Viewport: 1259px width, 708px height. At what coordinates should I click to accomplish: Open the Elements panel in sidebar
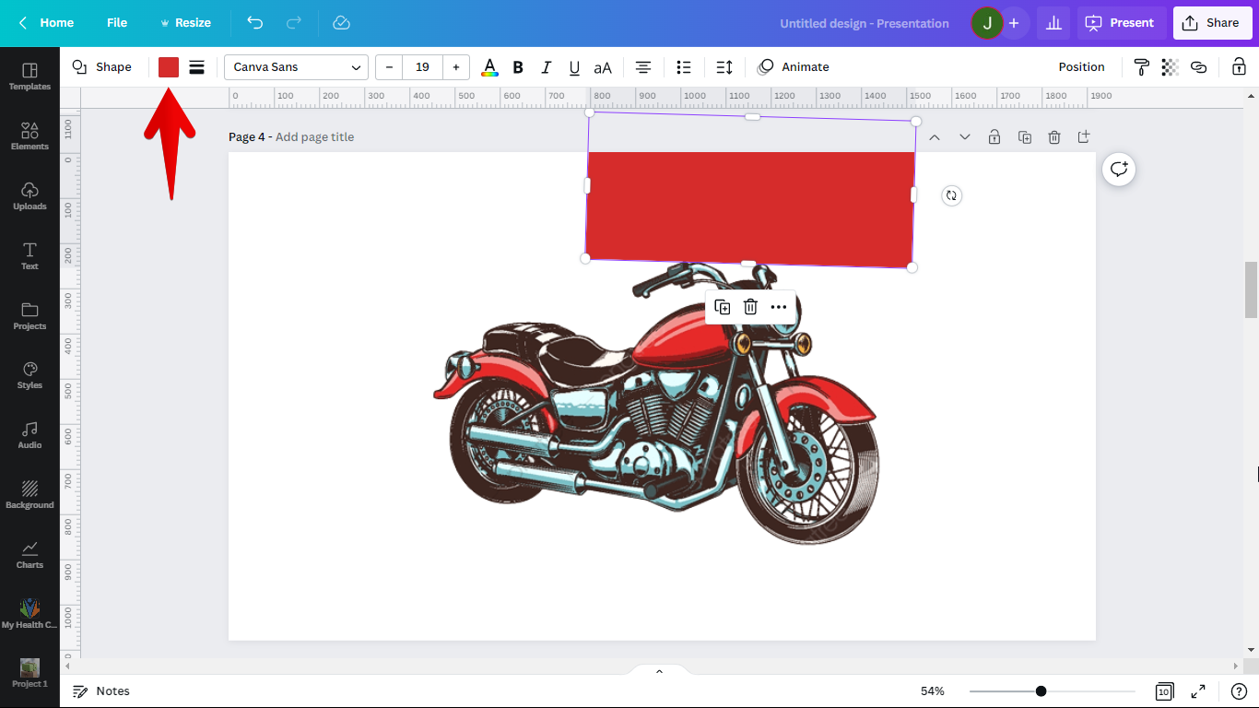coord(29,135)
